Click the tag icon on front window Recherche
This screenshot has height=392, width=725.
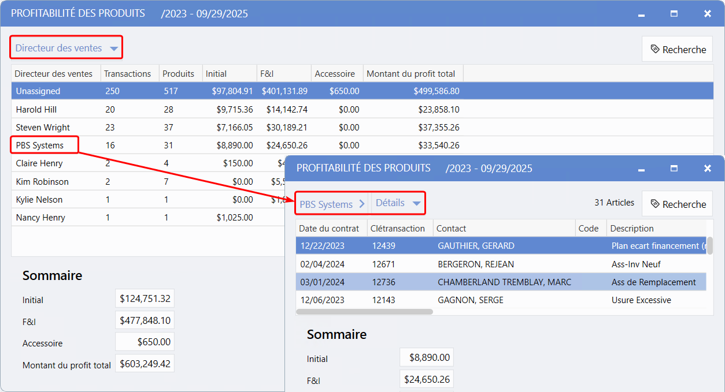[655, 204]
